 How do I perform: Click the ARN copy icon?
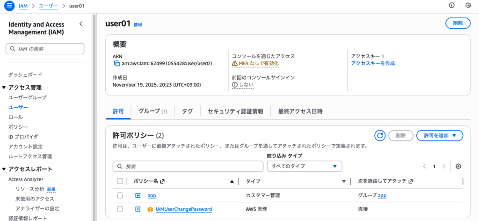117,63
